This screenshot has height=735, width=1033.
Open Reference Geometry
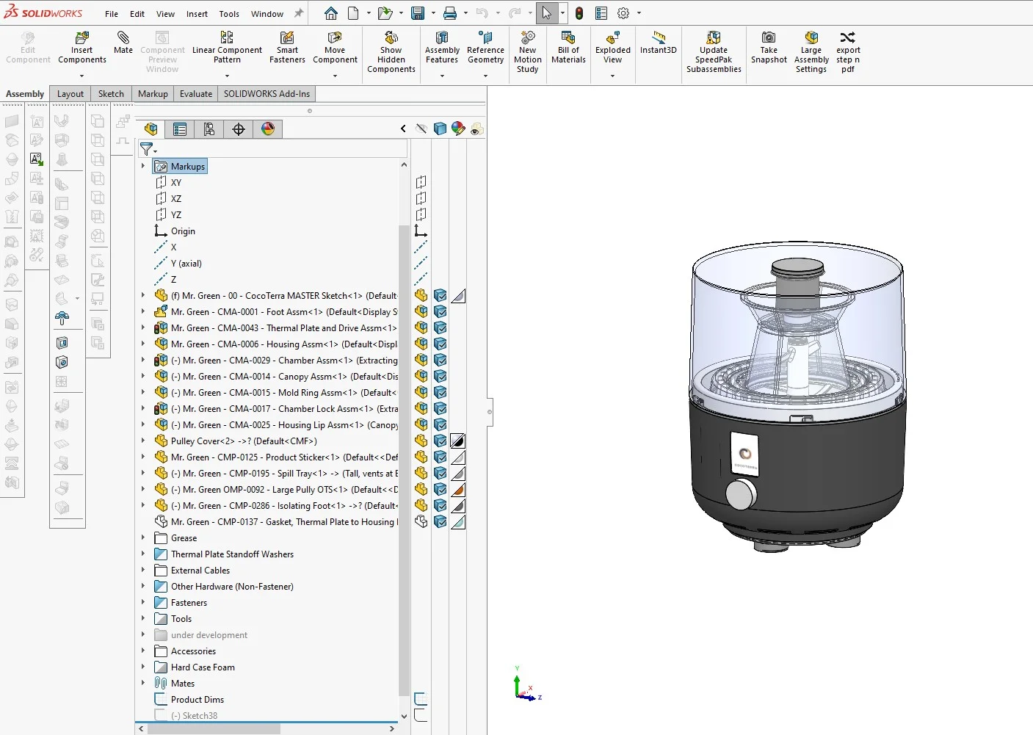click(x=485, y=48)
